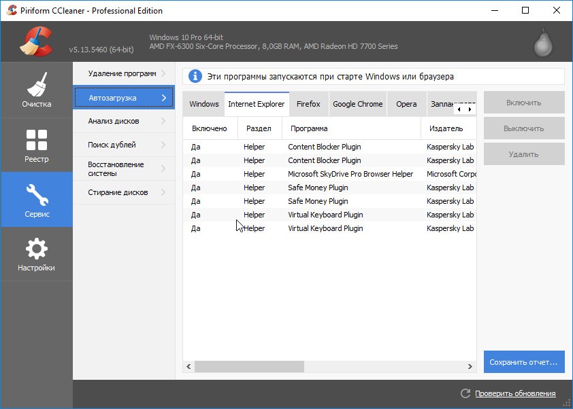Click the refresh icon beside update link

pos(465,393)
